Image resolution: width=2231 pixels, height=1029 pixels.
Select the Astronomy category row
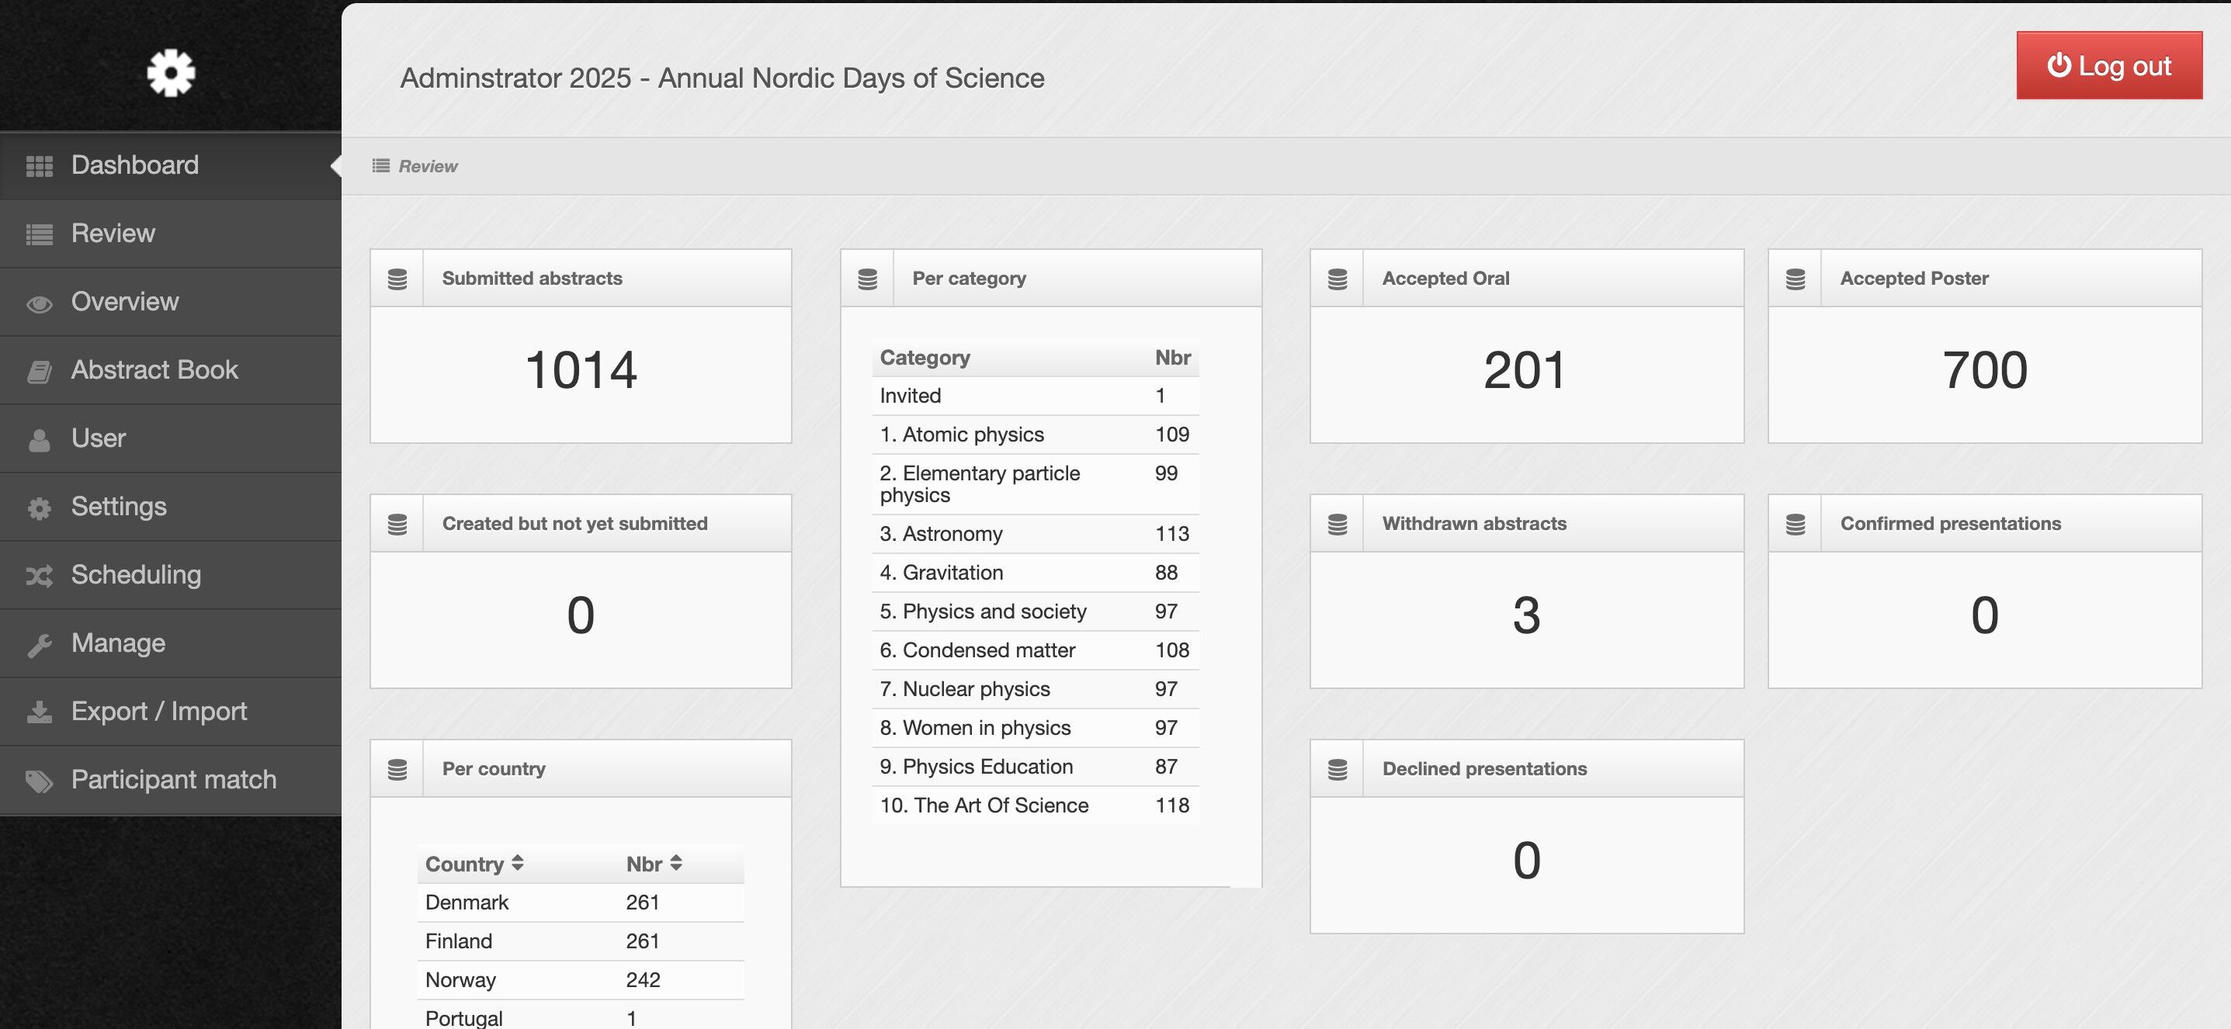click(1034, 534)
